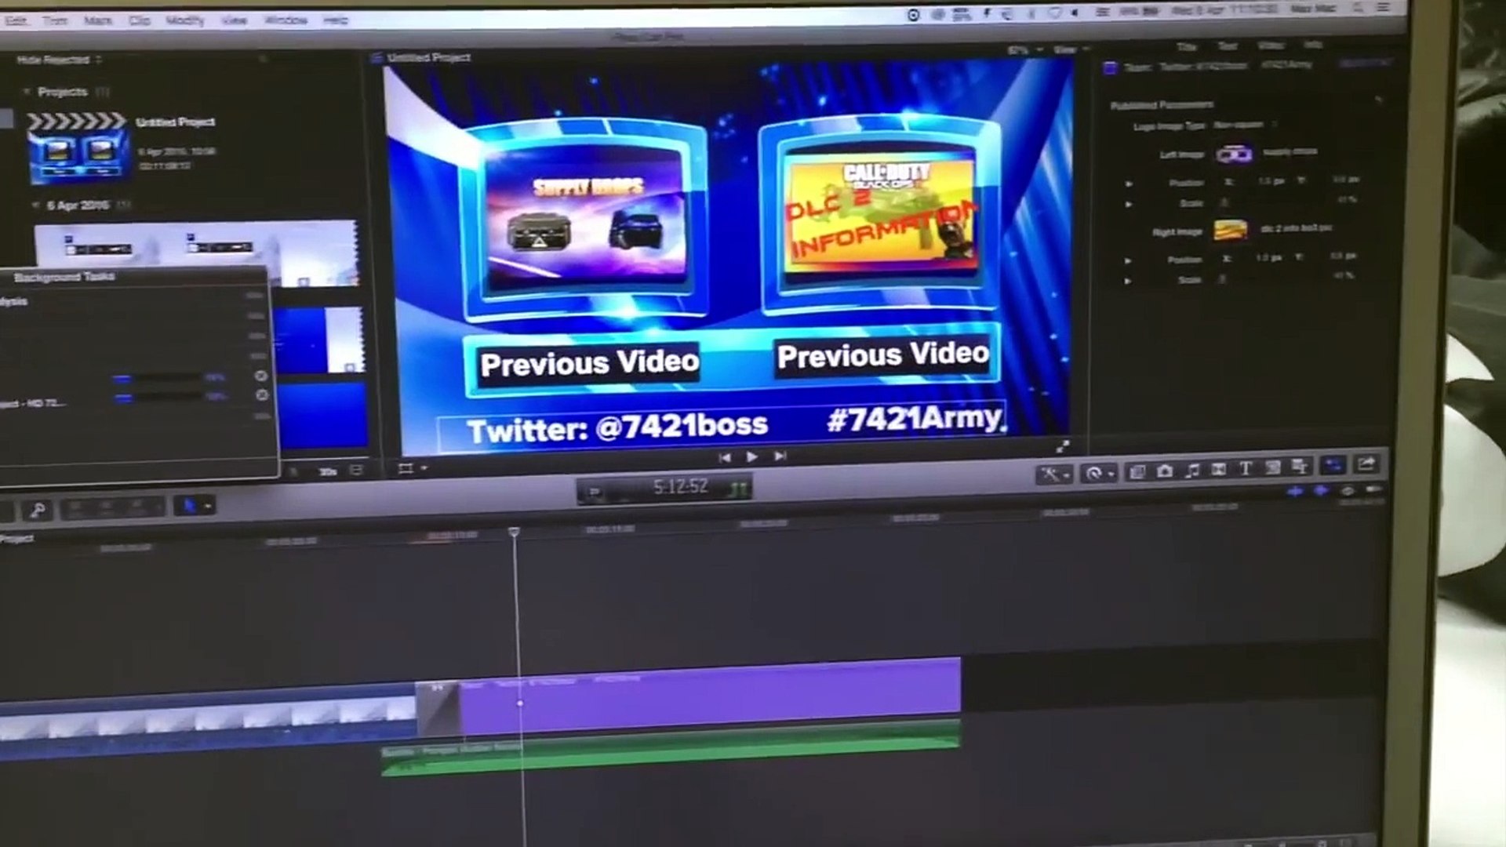Cancel the first background task
This screenshot has height=847, width=1506.
[261, 376]
